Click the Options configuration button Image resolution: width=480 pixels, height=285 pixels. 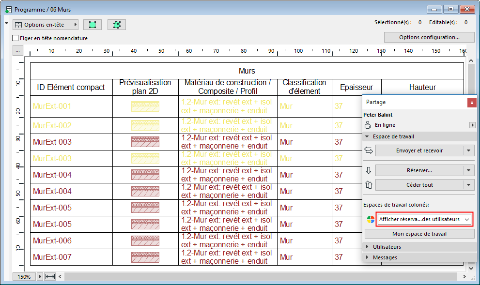429,37
